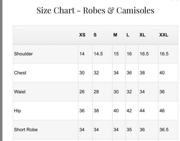Select the XXL column header
The height and width of the screenshot is (141, 180).
point(164,35)
